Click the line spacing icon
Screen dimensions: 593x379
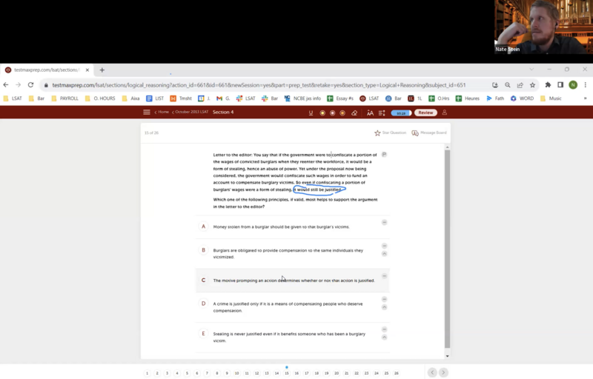tap(382, 113)
